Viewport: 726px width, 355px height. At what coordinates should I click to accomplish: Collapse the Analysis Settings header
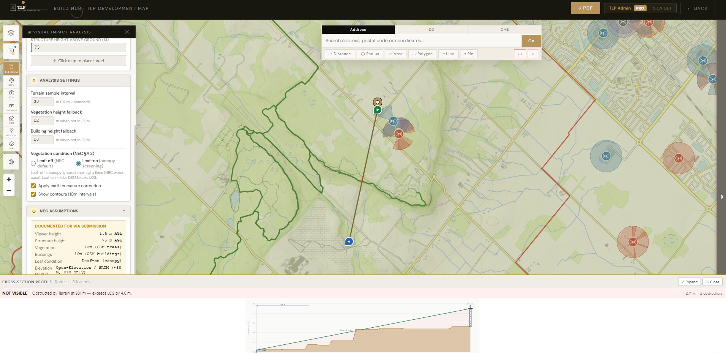point(78,80)
